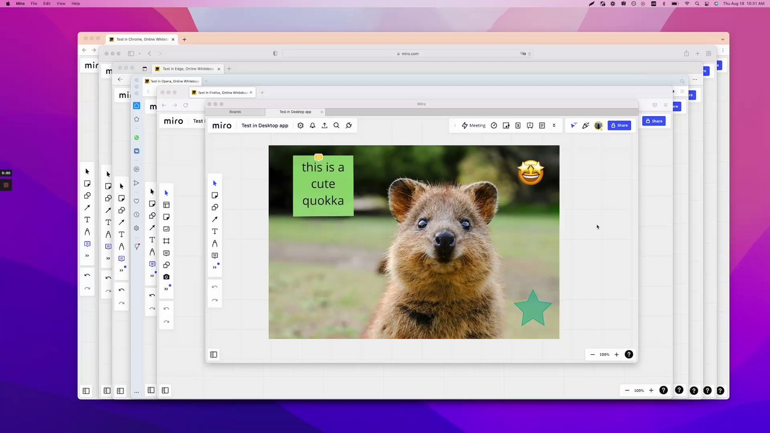Screen dimensions: 770x433
Task: Select the Test in Desktop app tab
Action: [295, 112]
